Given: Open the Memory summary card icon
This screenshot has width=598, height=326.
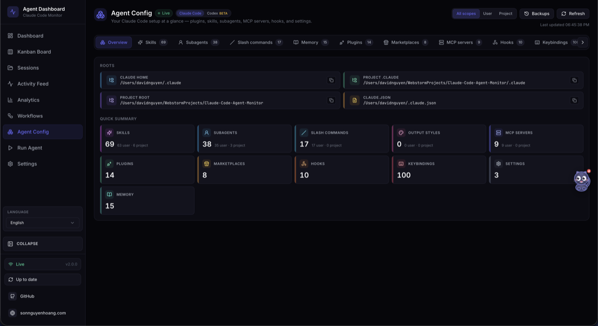Looking at the screenshot, I should (x=109, y=195).
